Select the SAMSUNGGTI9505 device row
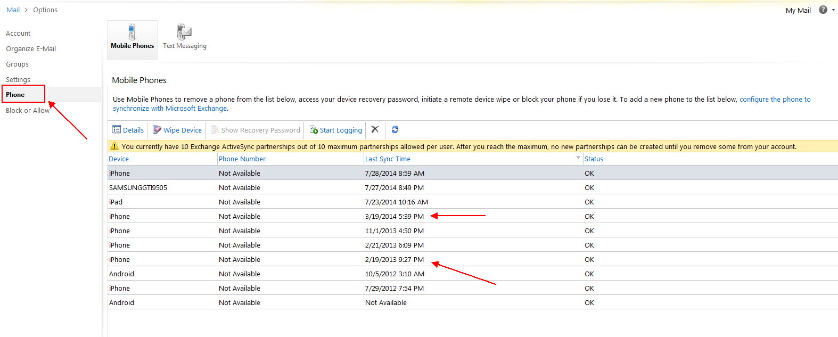Viewport: 838px width, 337px height. coord(138,188)
